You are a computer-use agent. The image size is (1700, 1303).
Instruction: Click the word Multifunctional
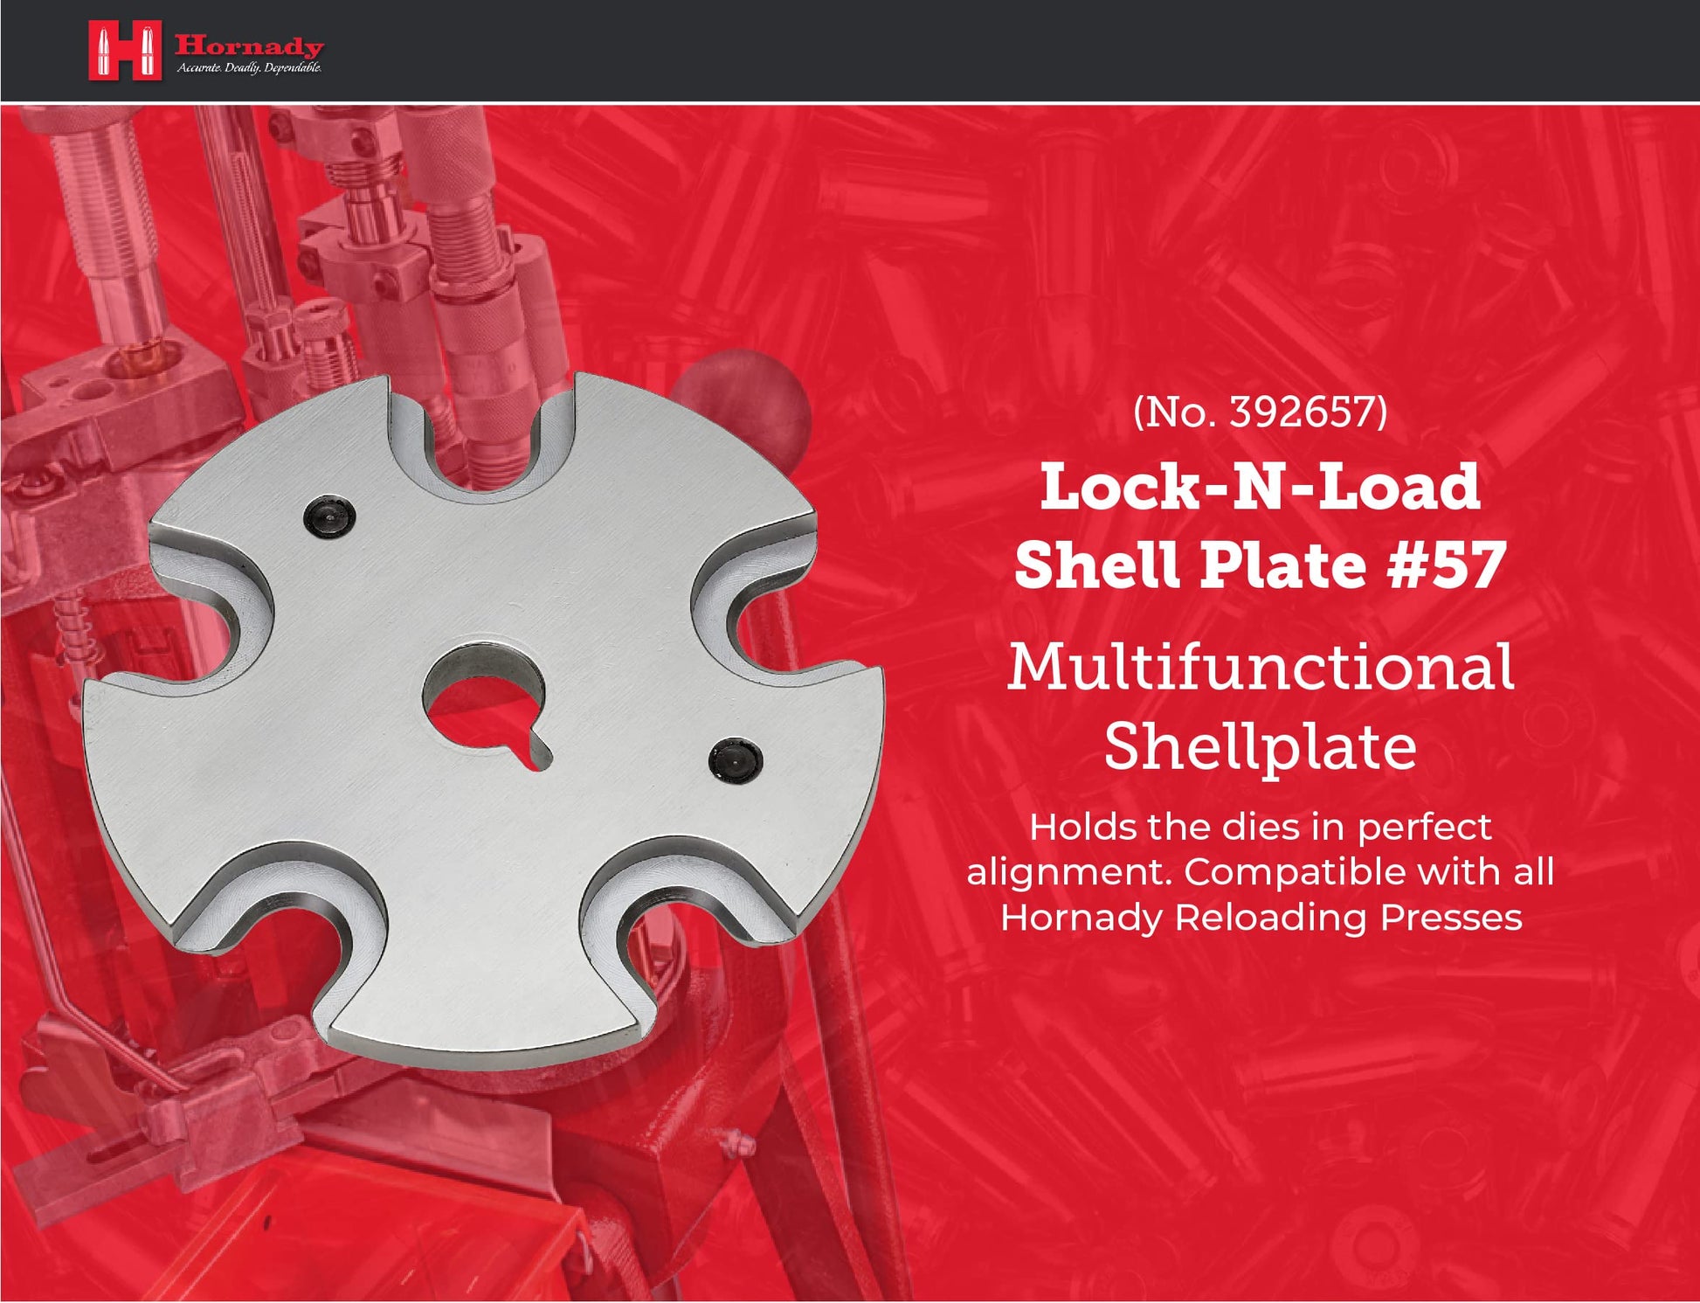click(1260, 667)
